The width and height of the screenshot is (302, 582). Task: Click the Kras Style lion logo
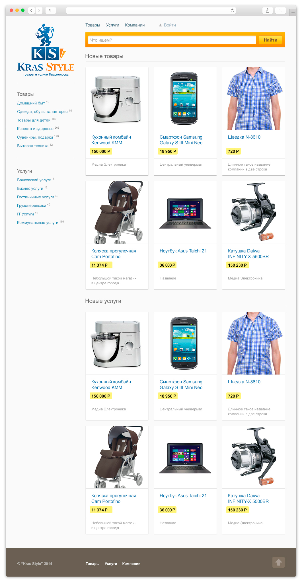coord(46,50)
